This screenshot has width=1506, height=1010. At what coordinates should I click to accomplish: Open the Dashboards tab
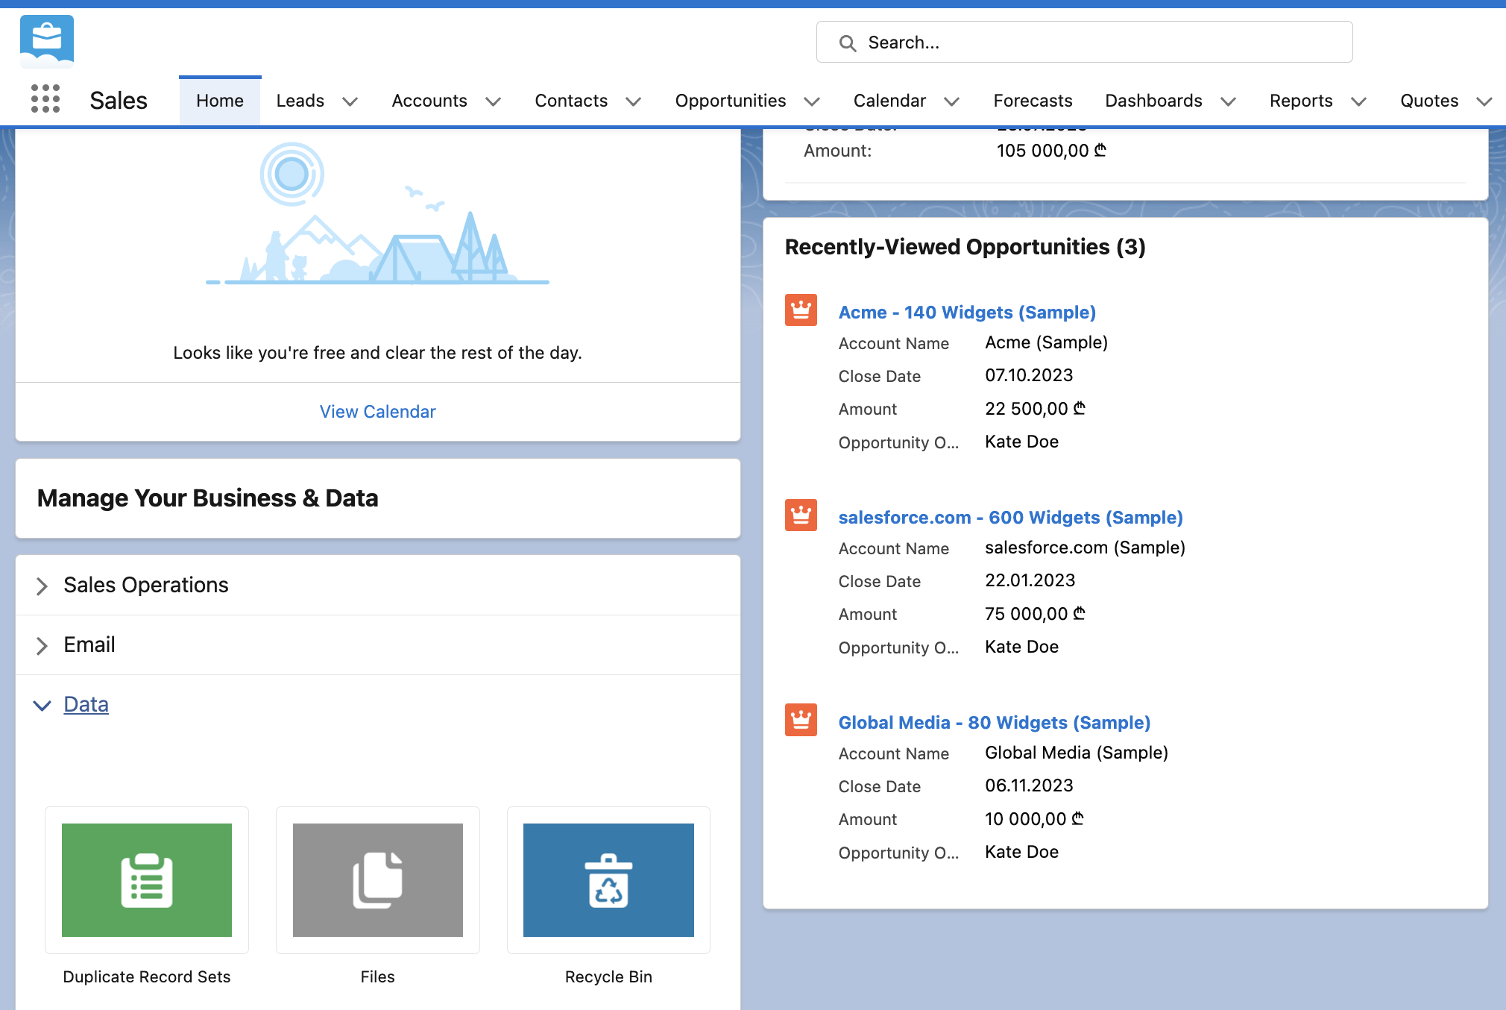tap(1153, 101)
